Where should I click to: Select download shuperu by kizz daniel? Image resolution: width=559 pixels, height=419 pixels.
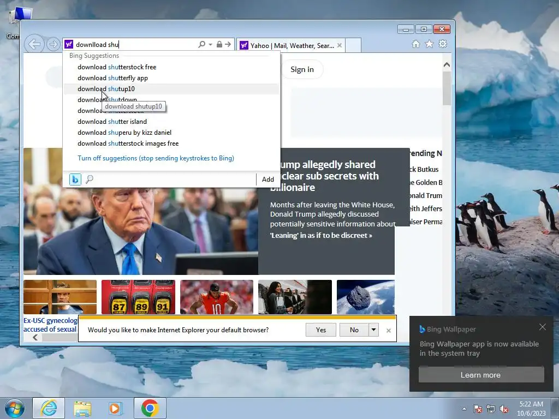pyautogui.click(x=171, y=133)
